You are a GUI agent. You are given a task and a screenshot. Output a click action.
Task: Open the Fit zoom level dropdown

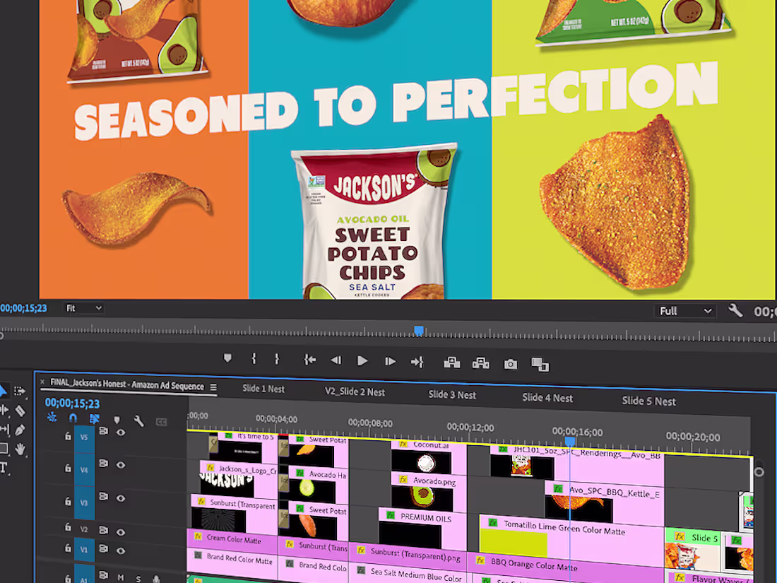point(83,308)
